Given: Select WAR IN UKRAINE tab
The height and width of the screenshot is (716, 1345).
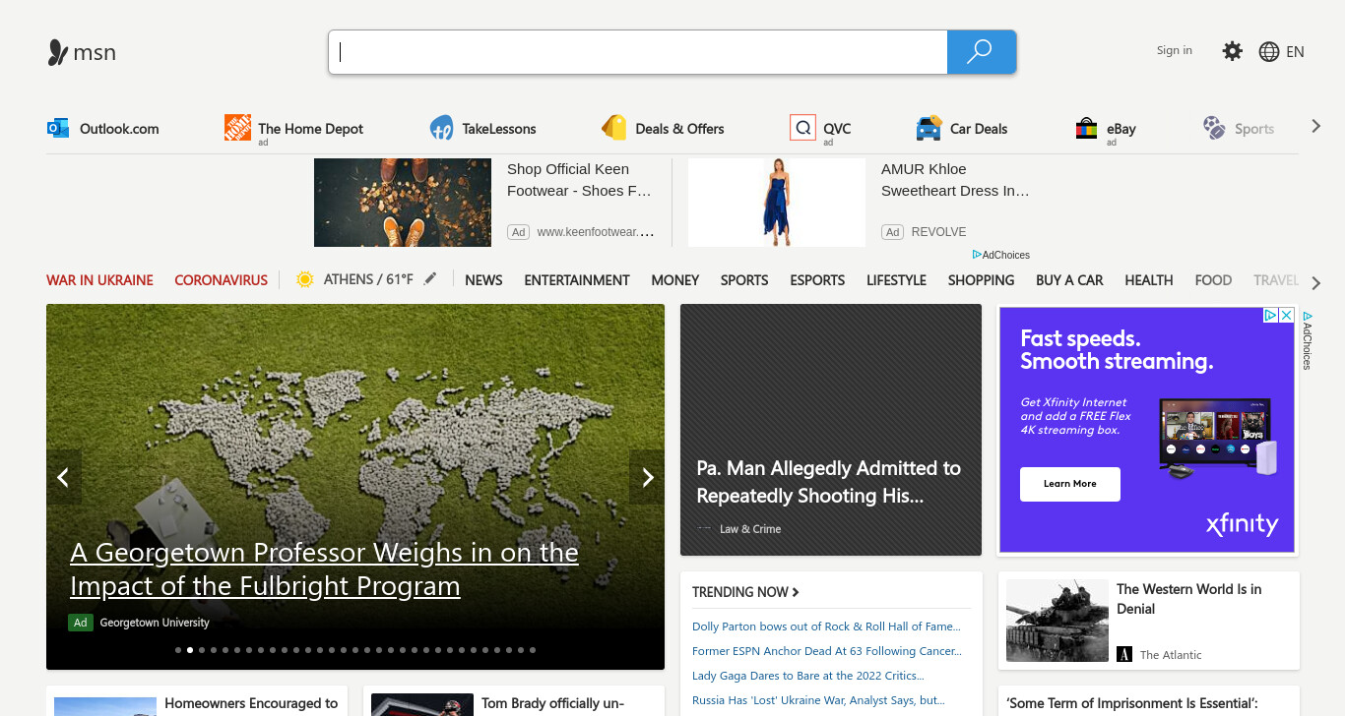Looking at the screenshot, I should pyautogui.click(x=99, y=280).
